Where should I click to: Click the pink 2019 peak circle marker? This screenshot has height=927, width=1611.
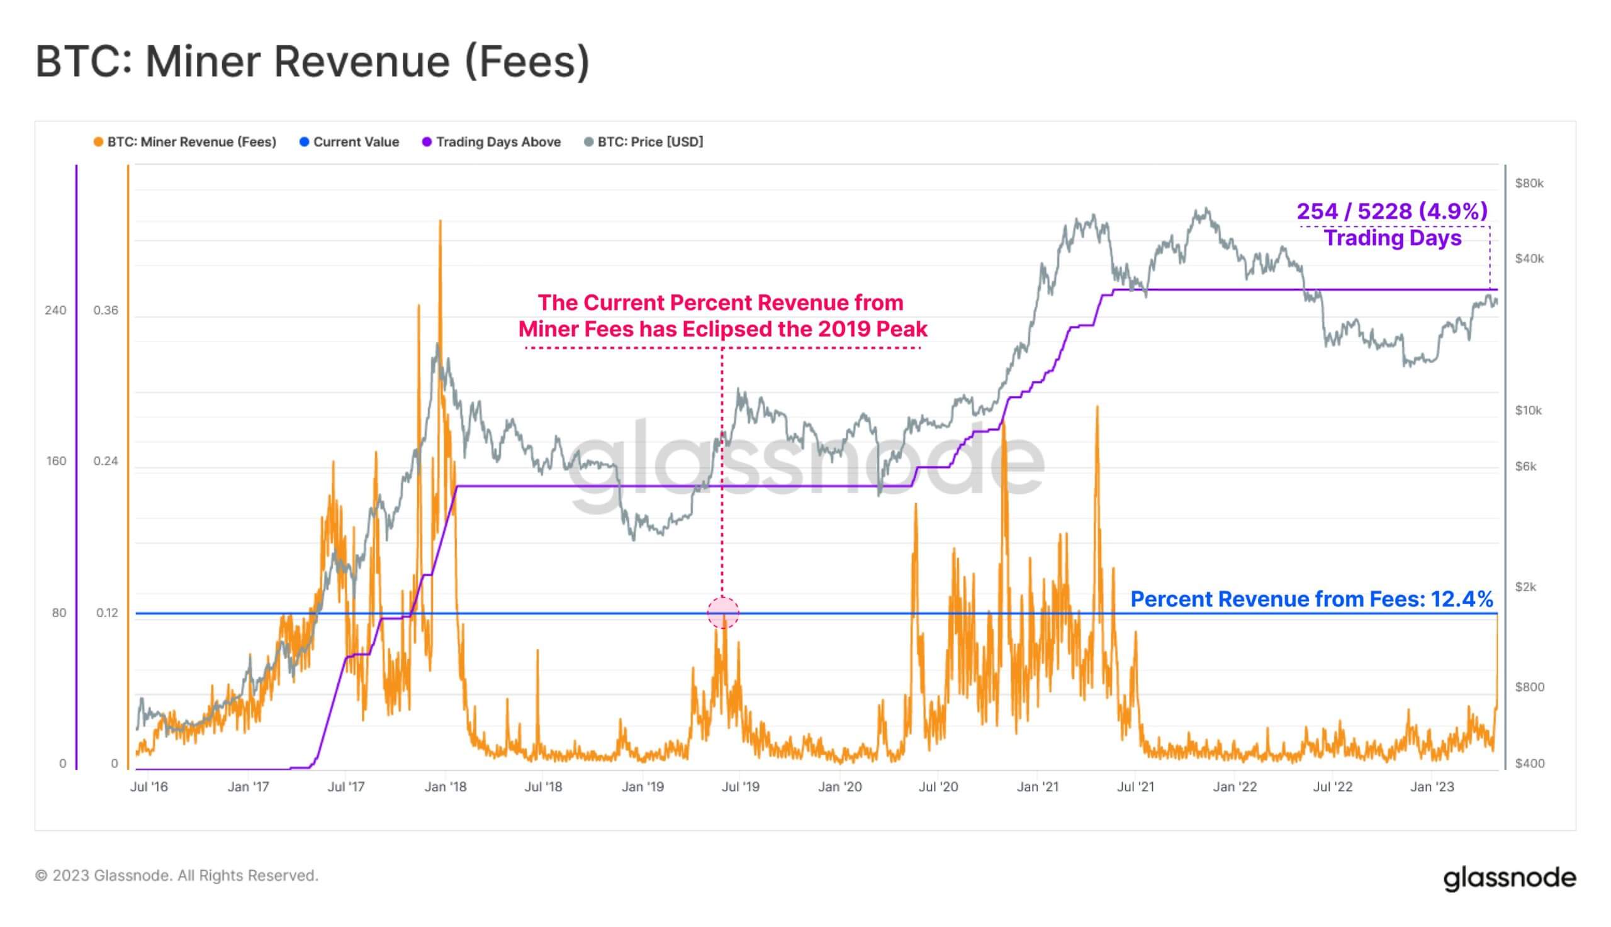tap(723, 613)
